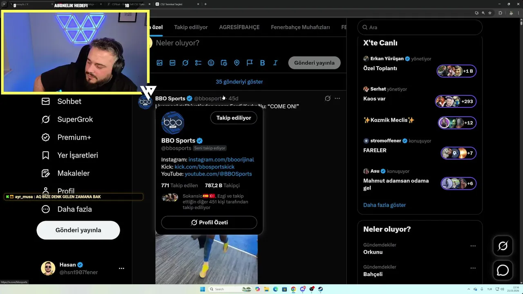Open the Windows Start menu

[203, 289]
